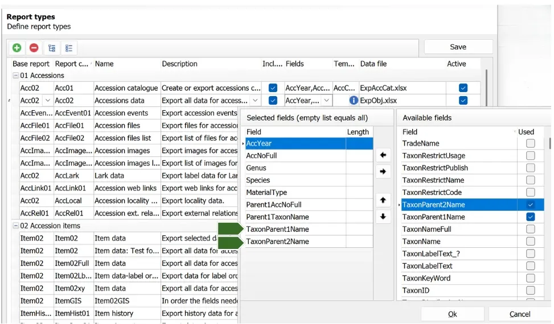
Task: Open the Base report Acc02 dropdown arrow
Action: tap(47, 101)
